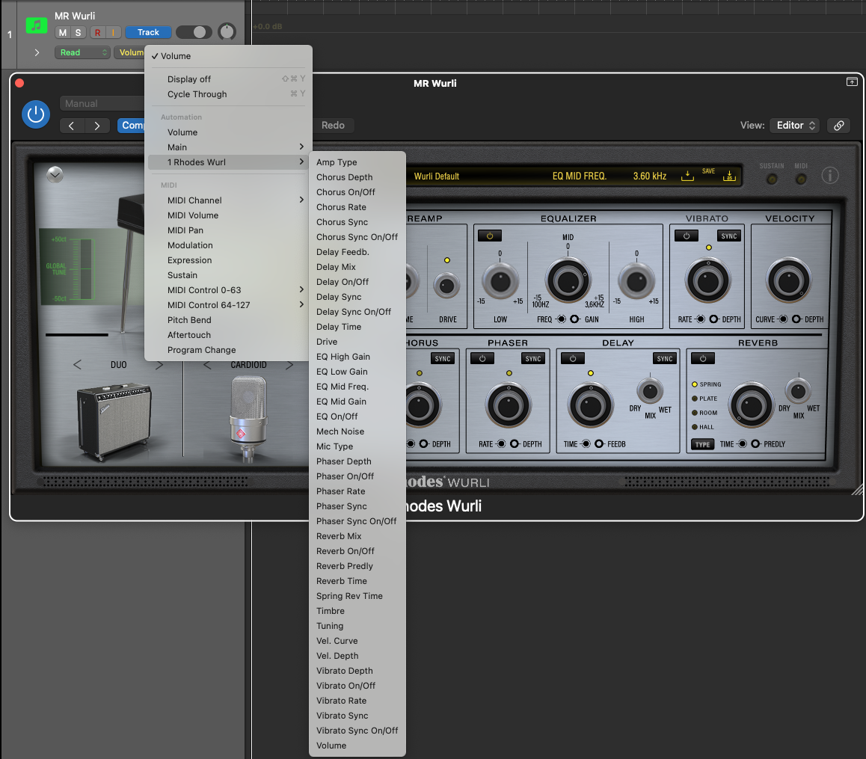Click the pan knob on MR Wurli track

pyautogui.click(x=227, y=32)
